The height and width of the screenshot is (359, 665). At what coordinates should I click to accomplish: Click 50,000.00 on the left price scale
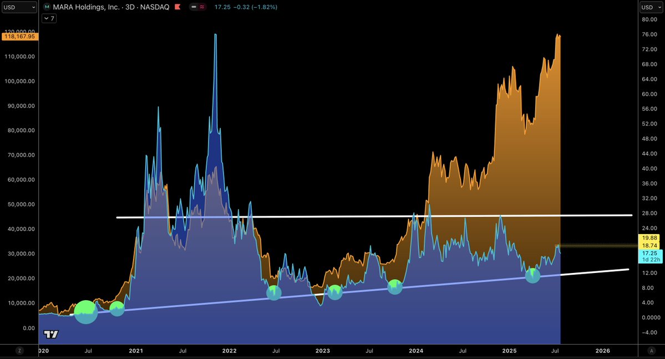coord(21,204)
